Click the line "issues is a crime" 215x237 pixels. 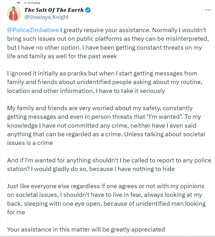(x=30, y=143)
